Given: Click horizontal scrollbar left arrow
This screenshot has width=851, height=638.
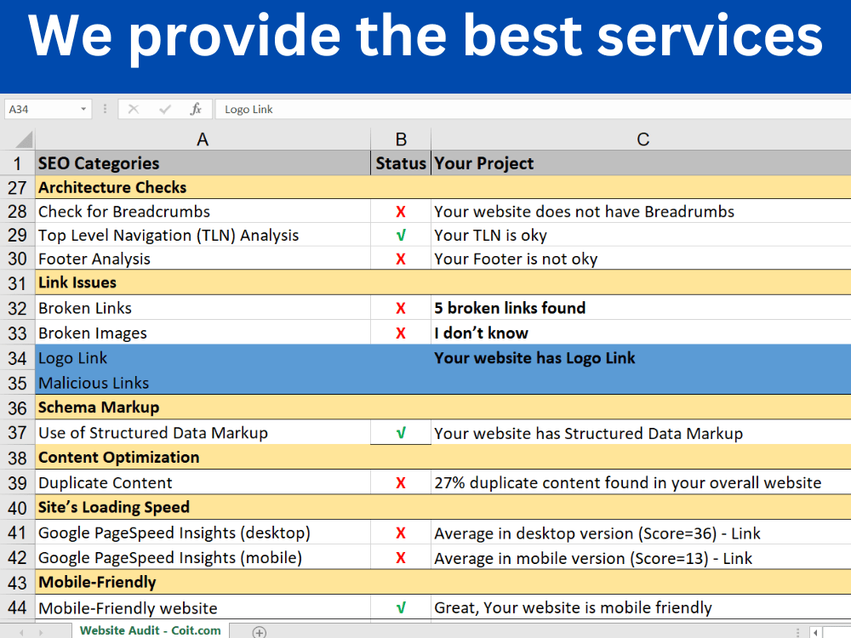Looking at the screenshot, I should (x=815, y=633).
